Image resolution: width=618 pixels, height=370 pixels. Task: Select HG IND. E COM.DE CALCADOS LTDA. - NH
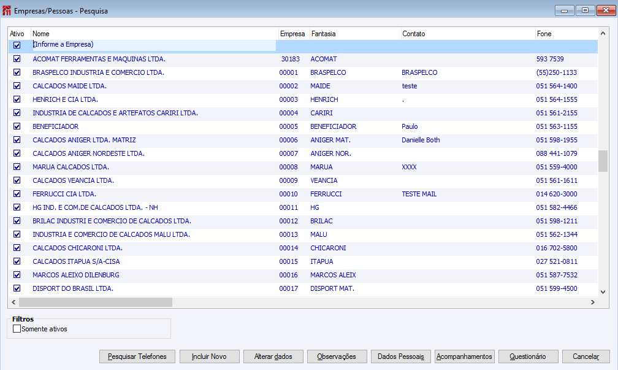coord(96,207)
